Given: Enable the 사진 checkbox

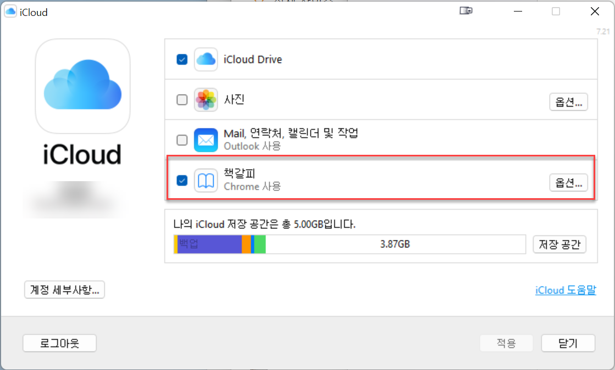Looking at the screenshot, I should click(182, 99).
